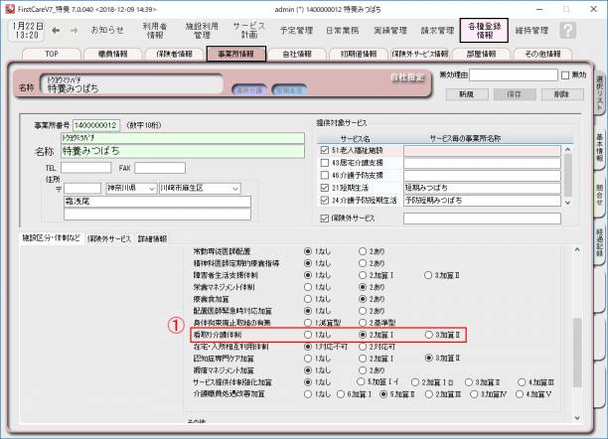Uncheck the 51:老人福祉施設 service checkbox
This screenshot has height=439, width=608.
pyautogui.click(x=325, y=150)
